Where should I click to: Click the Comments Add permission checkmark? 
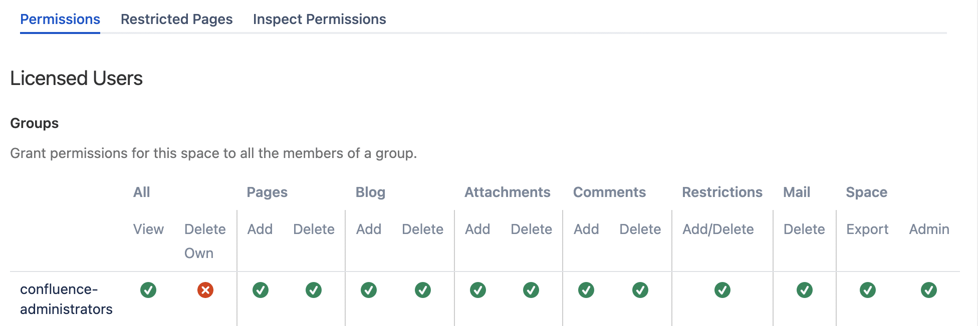click(x=586, y=290)
